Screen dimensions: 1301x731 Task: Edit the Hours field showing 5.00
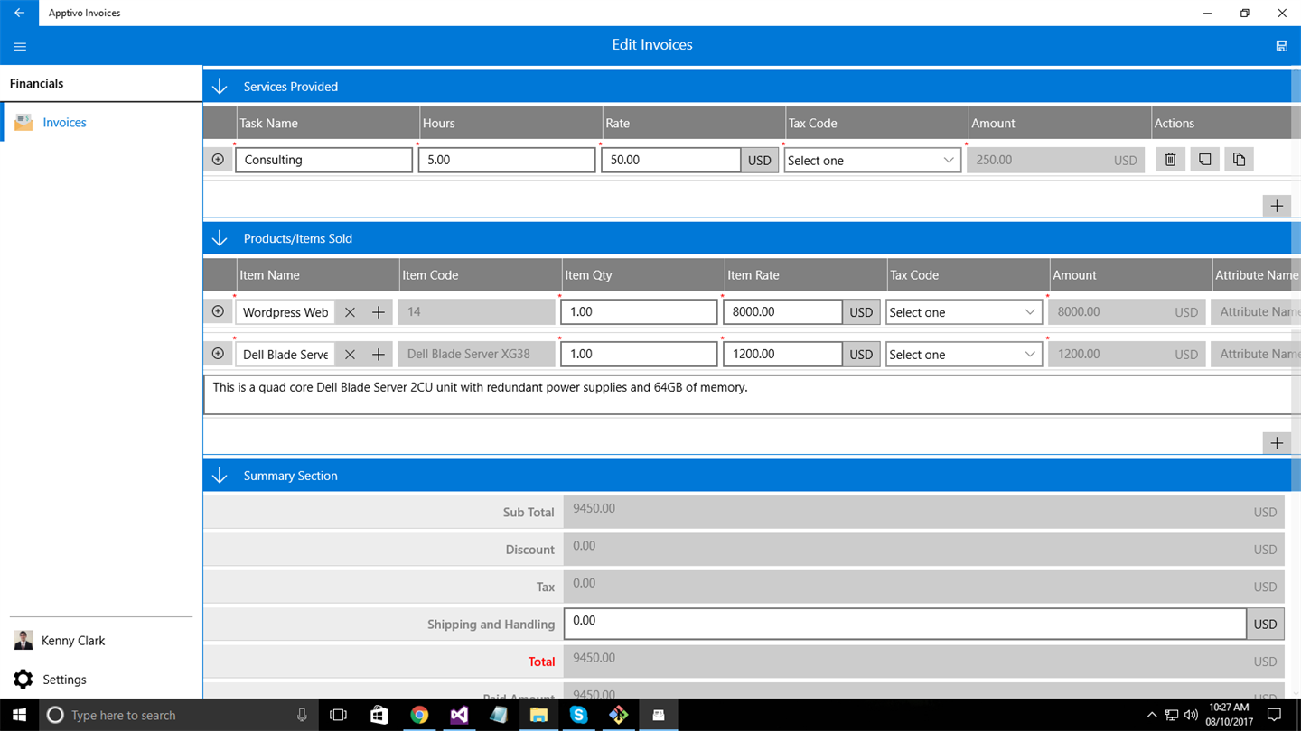pos(507,160)
